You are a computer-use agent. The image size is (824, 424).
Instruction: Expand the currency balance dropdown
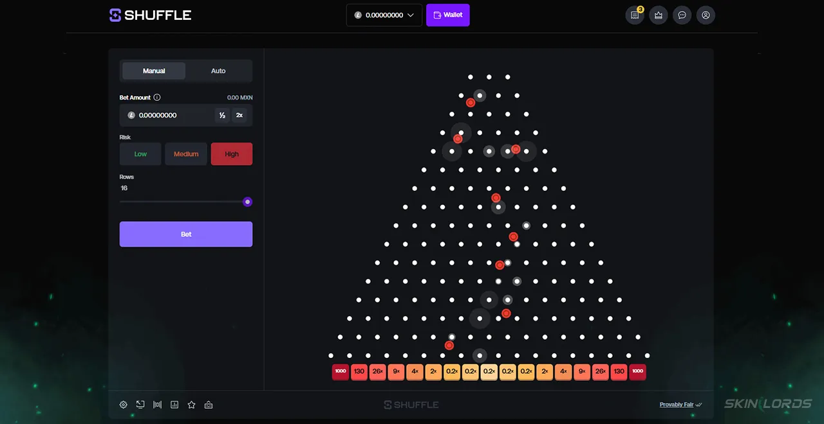click(384, 15)
